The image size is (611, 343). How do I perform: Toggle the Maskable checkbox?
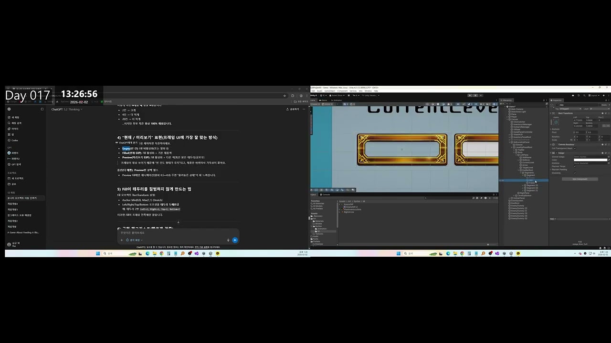[x=575, y=173]
